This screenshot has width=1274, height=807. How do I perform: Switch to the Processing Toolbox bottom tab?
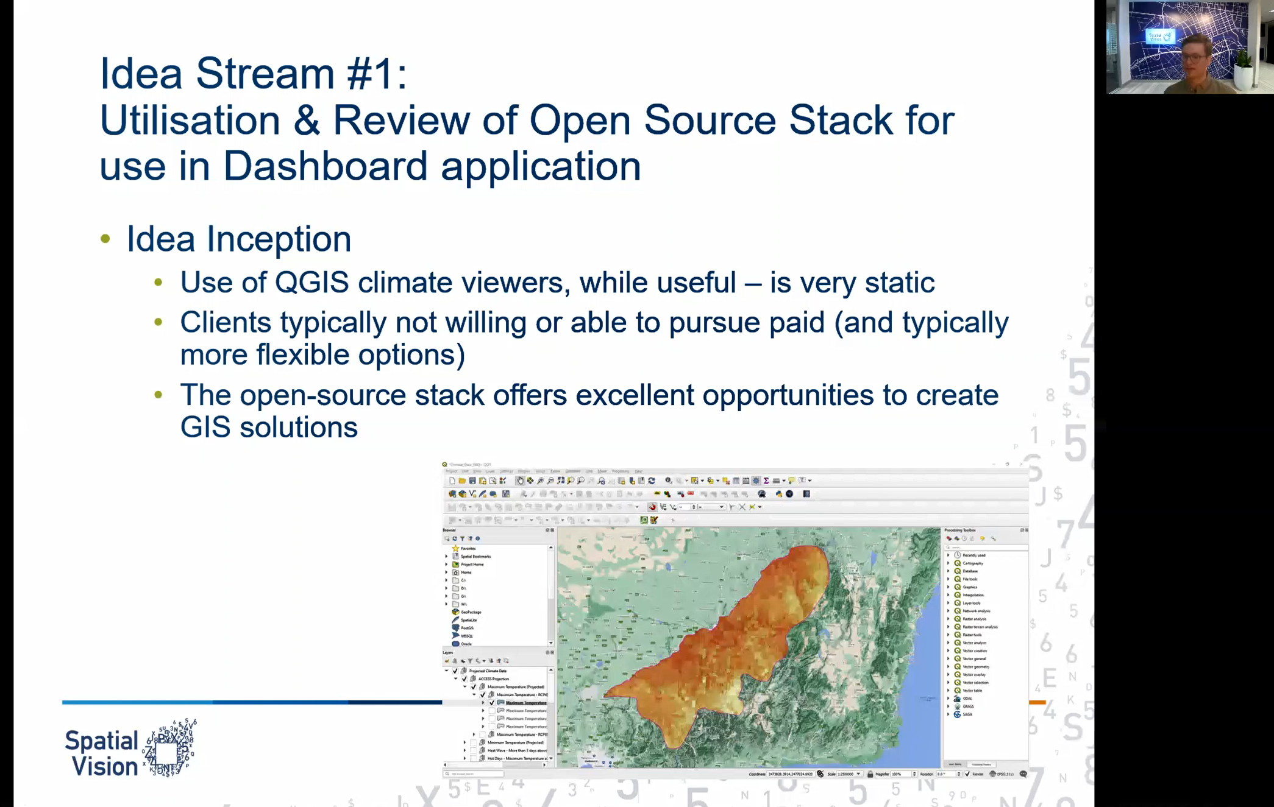[x=981, y=764]
